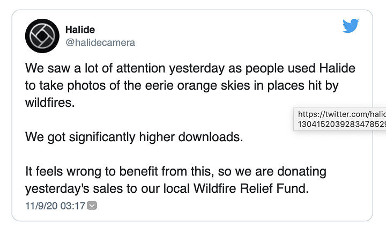Click the sentence about higher downloads
Screen dimensions: 386x233
coord(134,137)
